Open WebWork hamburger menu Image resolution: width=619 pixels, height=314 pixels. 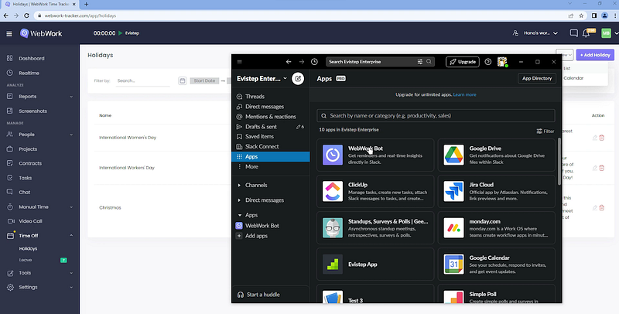pyautogui.click(x=9, y=33)
